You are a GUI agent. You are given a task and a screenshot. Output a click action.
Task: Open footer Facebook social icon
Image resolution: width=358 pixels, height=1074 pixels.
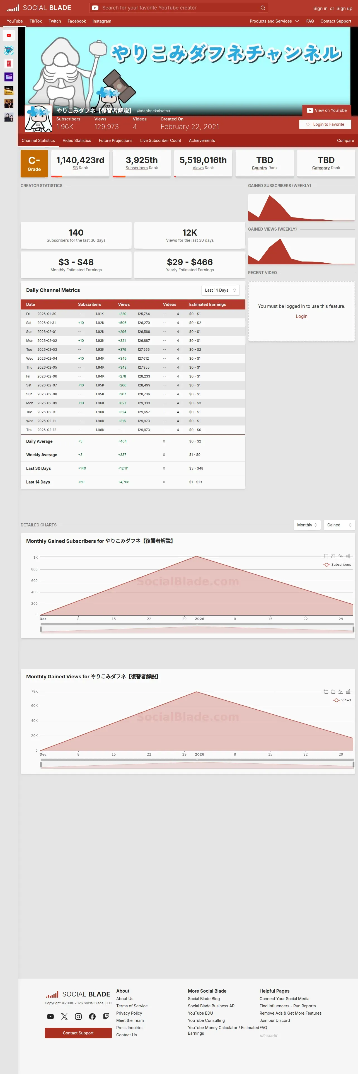pos(92,1017)
